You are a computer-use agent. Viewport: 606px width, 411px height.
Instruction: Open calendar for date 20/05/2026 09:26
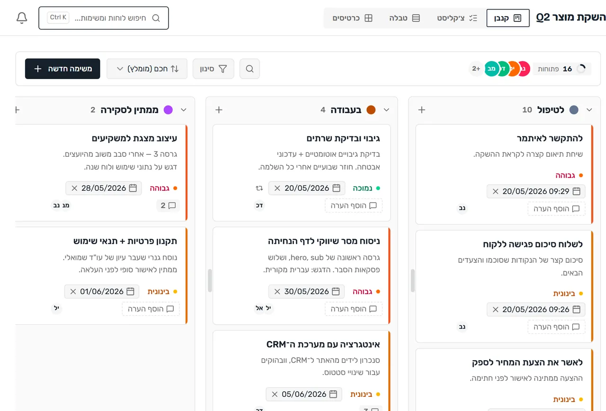(x=576, y=309)
